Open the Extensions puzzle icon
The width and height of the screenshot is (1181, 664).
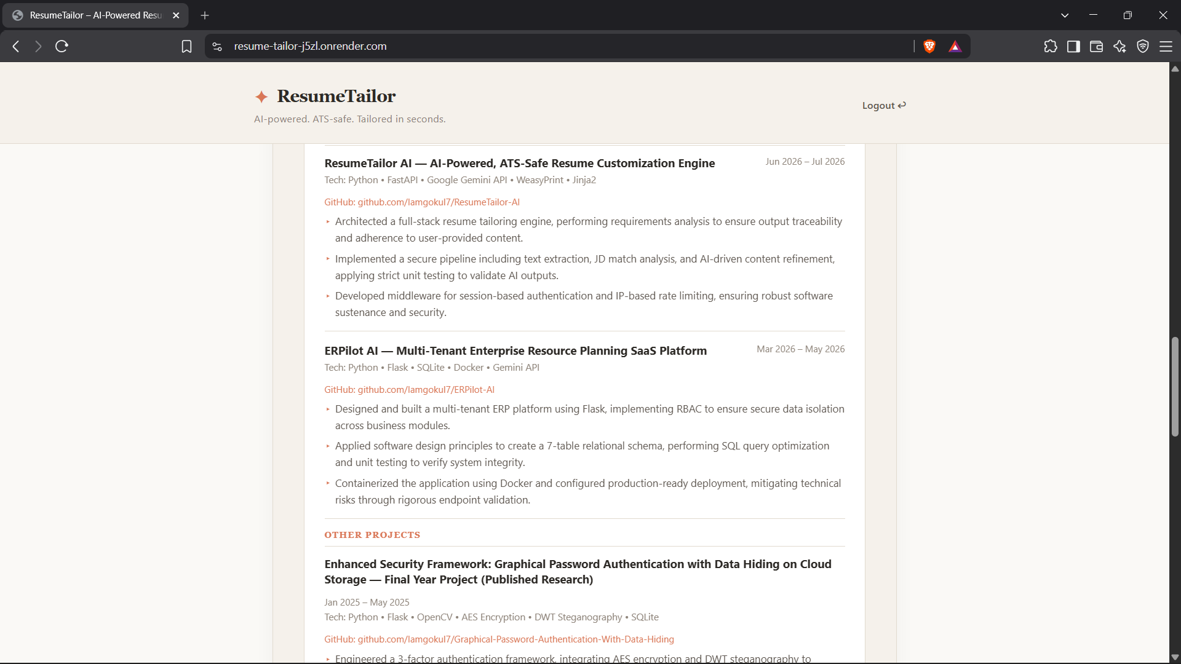pyautogui.click(x=1051, y=46)
